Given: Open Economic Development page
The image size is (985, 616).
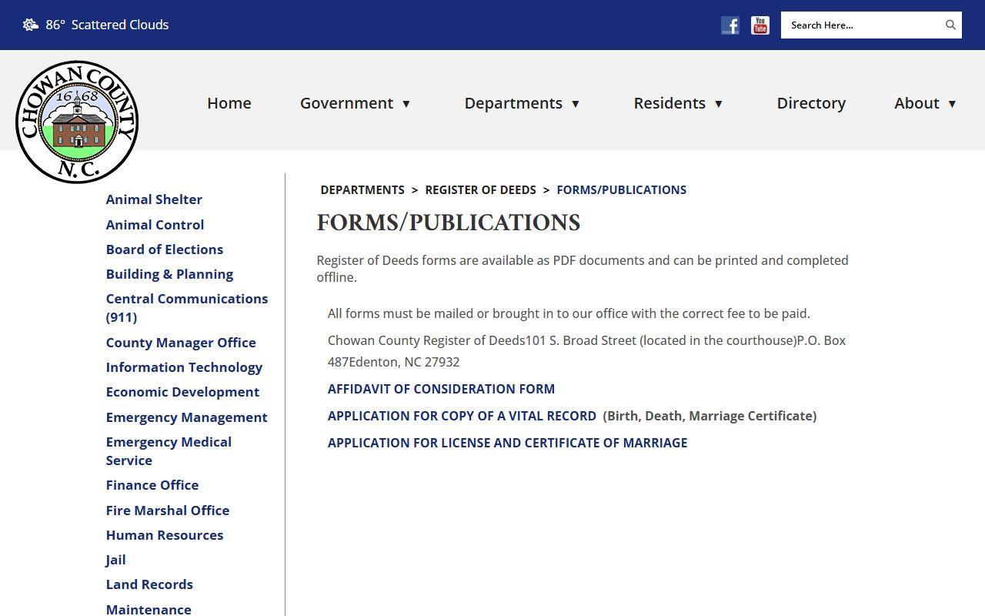Looking at the screenshot, I should tap(182, 392).
